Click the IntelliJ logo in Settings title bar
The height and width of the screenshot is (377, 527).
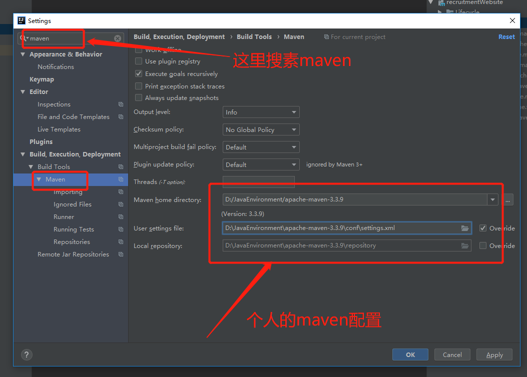point(21,20)
